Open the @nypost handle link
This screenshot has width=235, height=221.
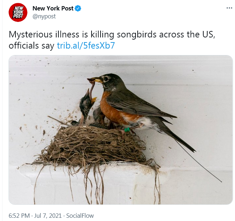(44, 16)
